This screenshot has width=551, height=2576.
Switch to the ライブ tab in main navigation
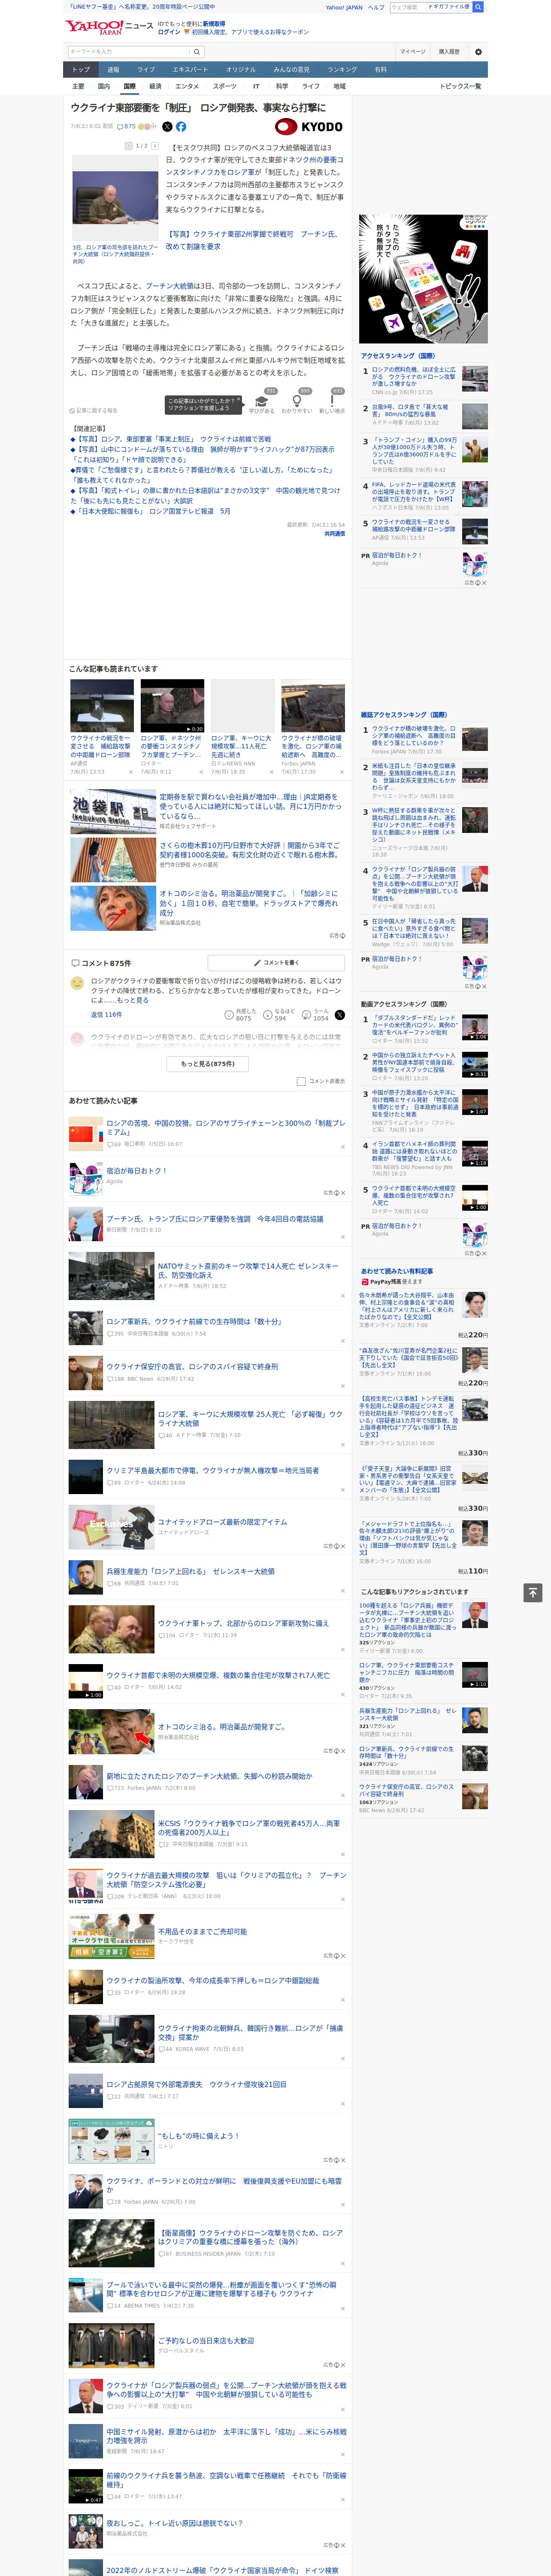[146, 70]
